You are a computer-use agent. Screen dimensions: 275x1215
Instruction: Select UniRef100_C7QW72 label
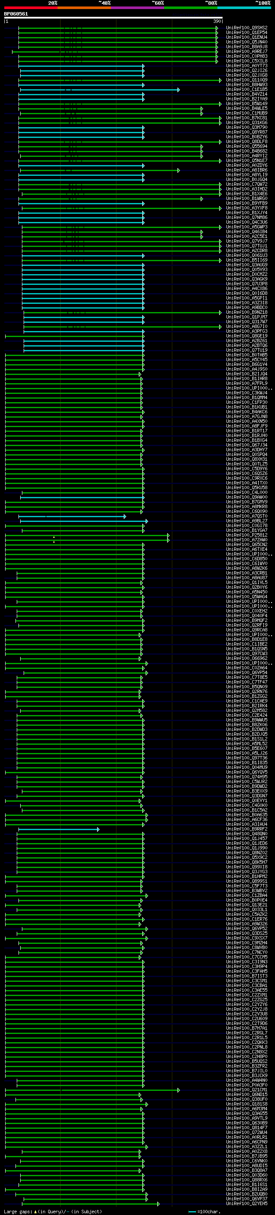pos(246,184)
